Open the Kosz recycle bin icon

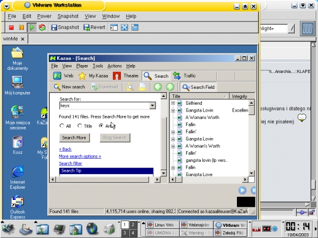[x=17, y=145]
